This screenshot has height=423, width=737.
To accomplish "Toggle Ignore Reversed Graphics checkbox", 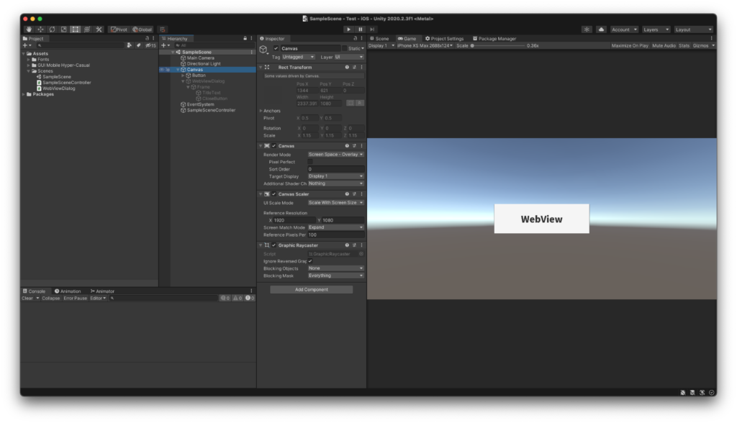I will pos(310,261).
